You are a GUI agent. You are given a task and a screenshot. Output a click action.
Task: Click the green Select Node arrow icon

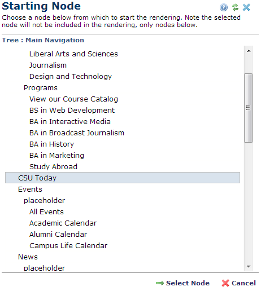tap(160, 283)
